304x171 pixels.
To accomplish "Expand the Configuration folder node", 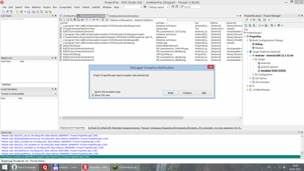I will click(x=253, y=75).
